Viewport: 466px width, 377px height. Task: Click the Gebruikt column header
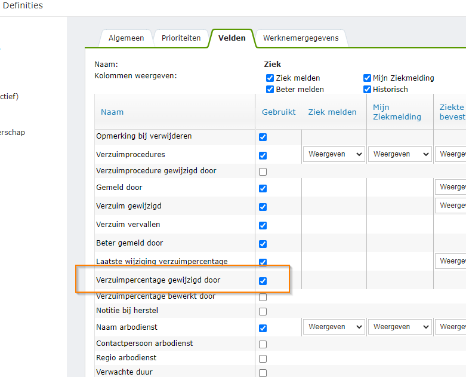[279, 112]
